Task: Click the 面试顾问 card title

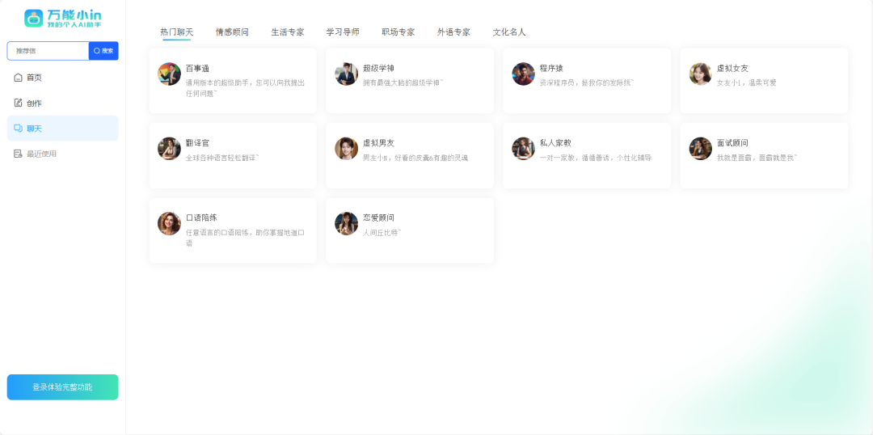Action: pyautogui.click(x=732, y=143)
